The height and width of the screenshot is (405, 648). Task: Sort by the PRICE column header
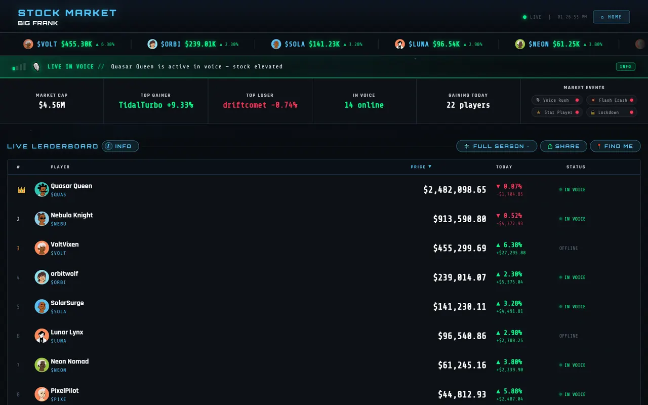(421, 167)
